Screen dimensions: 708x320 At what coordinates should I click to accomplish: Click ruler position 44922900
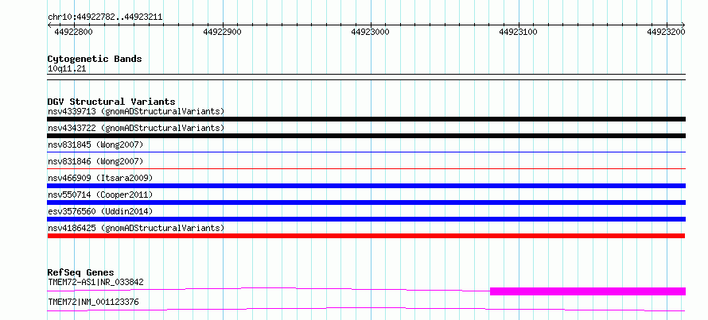(x=222, y=32)
